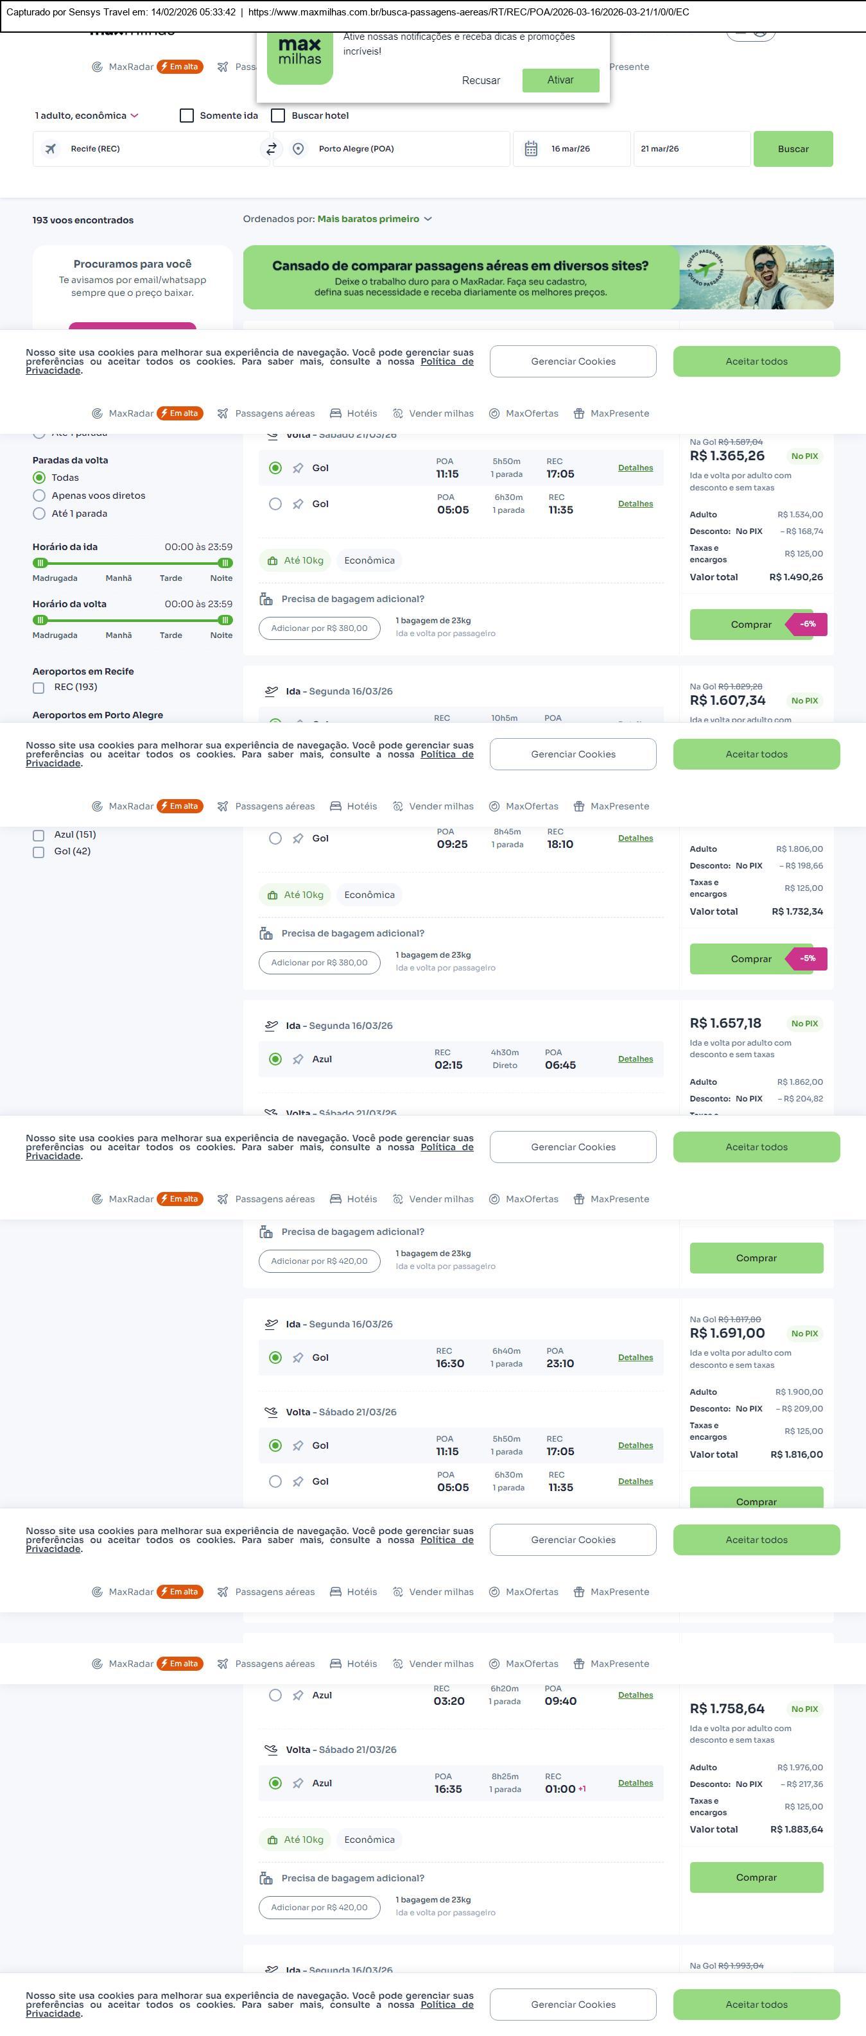The width and height of the screenshot is (866, 2036).
Task: Click the left handle of Horário da ida slider
Action: click(x=40, y=563)
